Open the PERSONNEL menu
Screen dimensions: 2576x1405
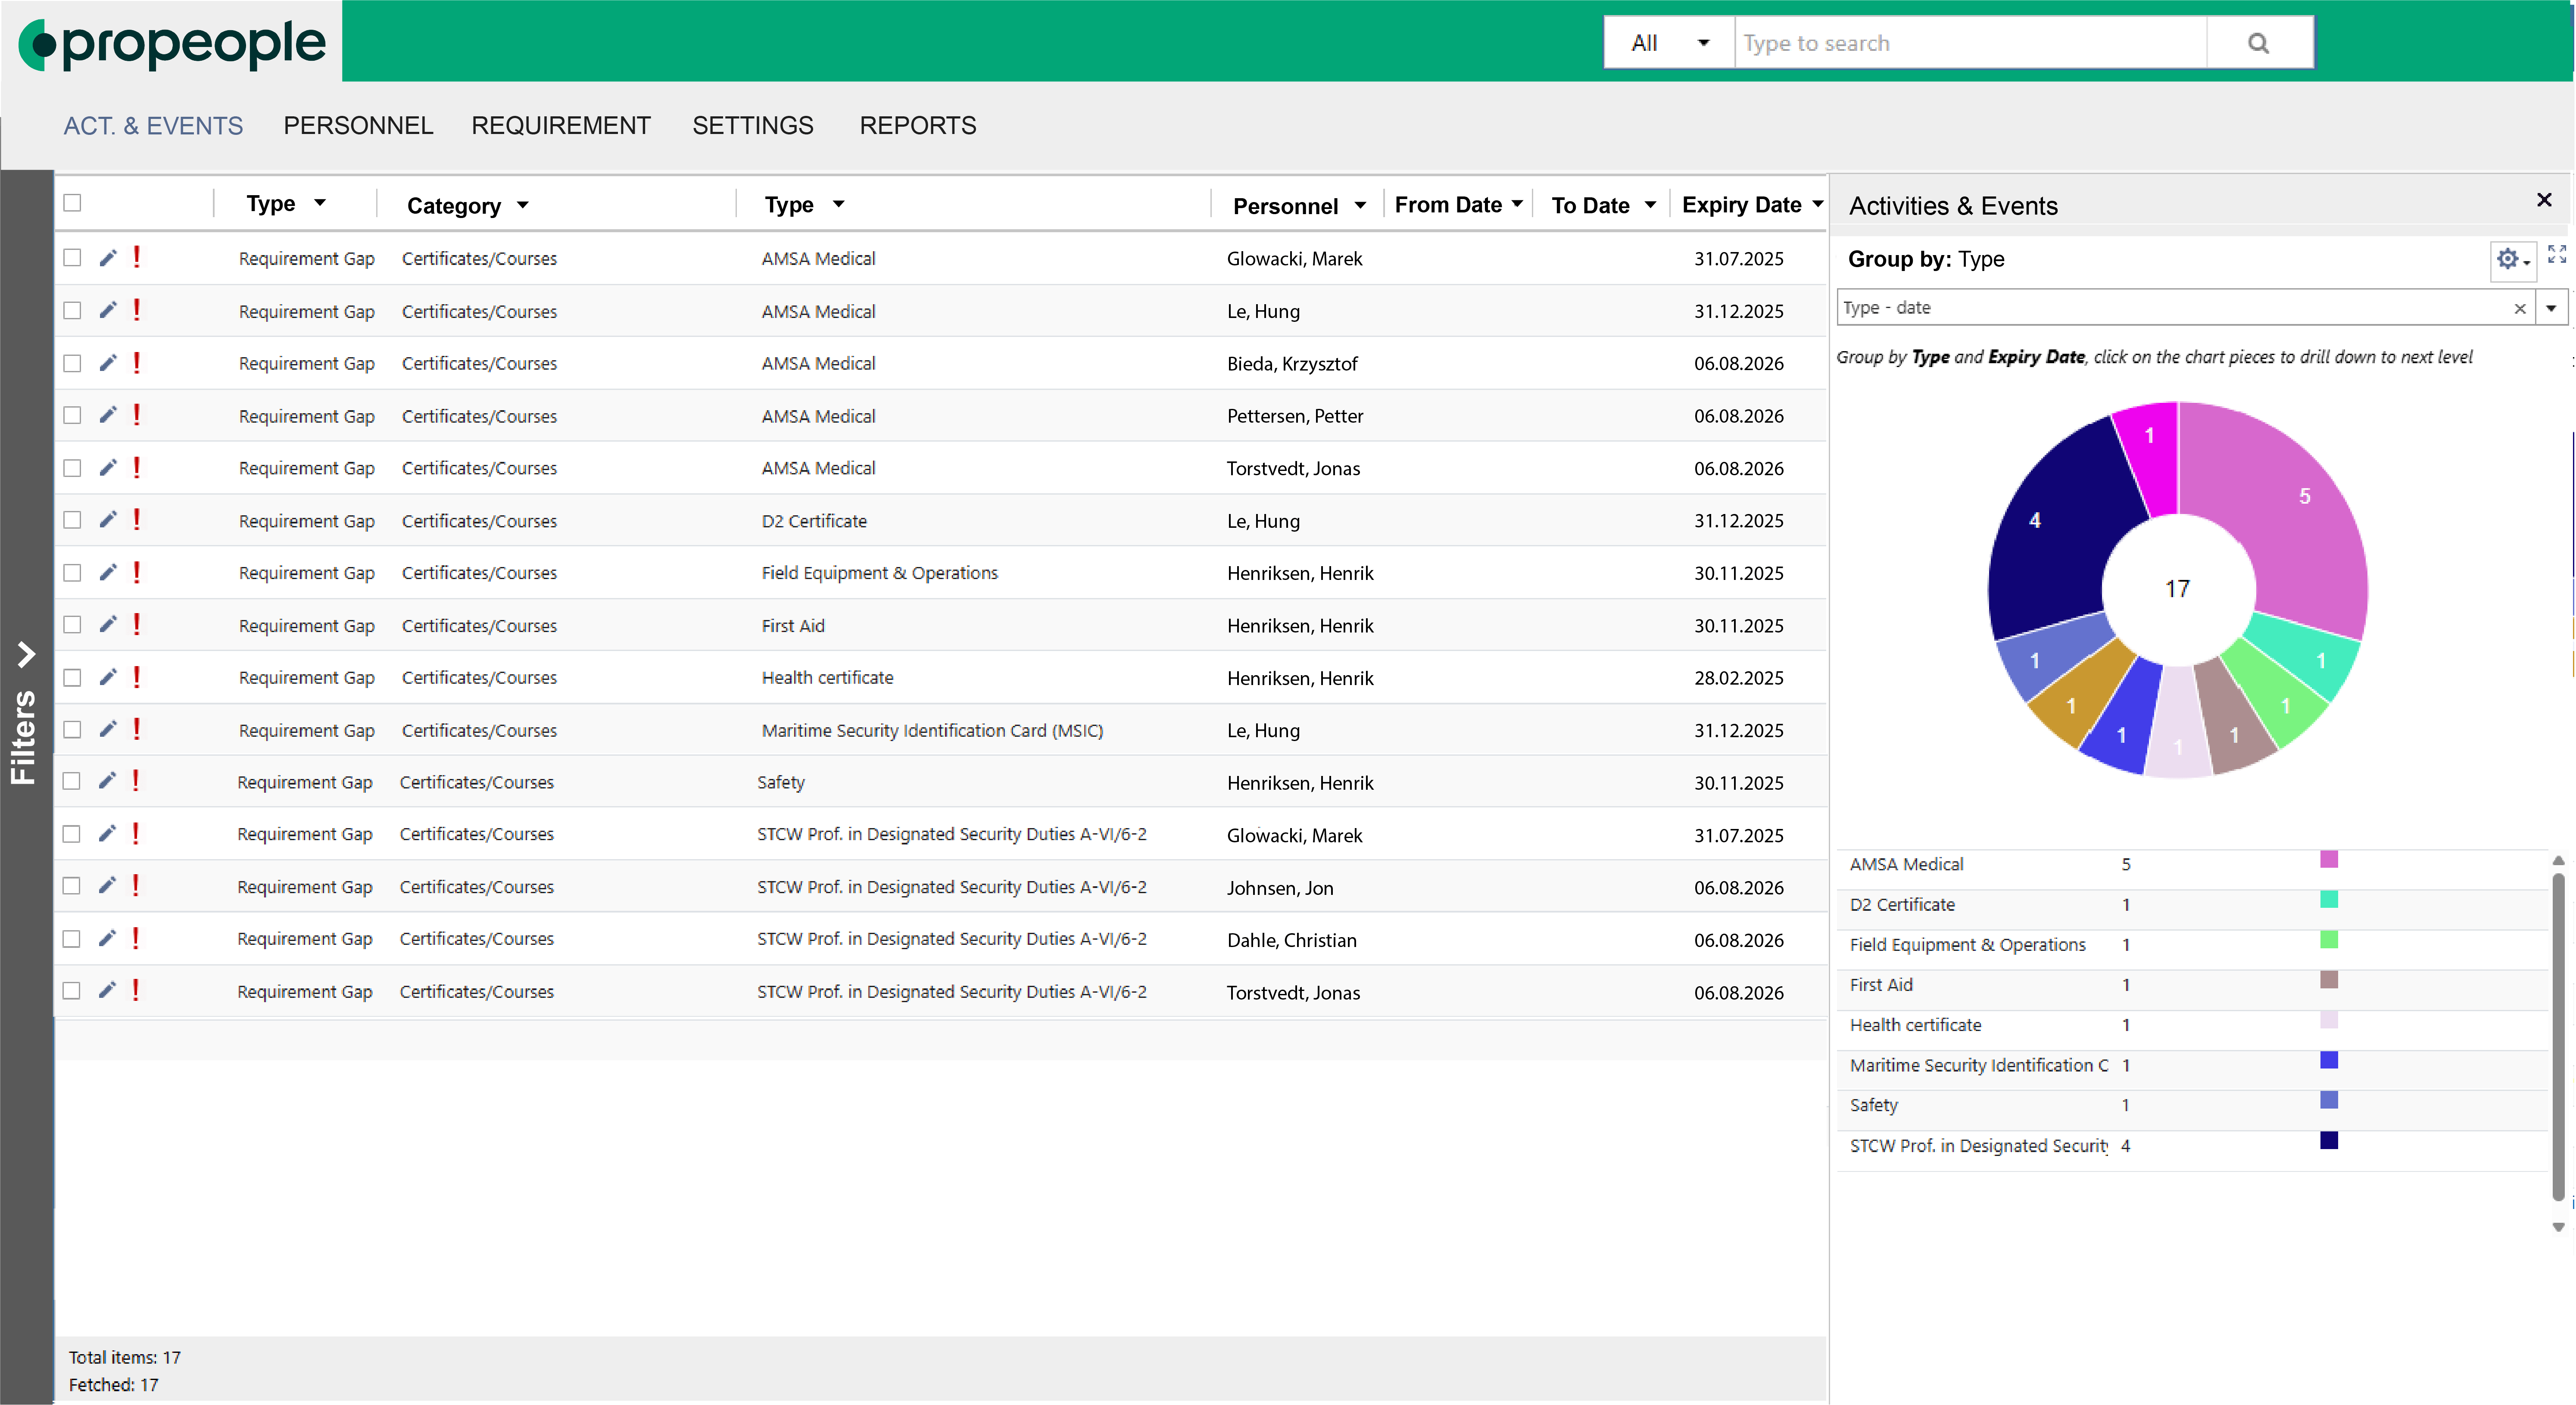(x=358, y=125)
